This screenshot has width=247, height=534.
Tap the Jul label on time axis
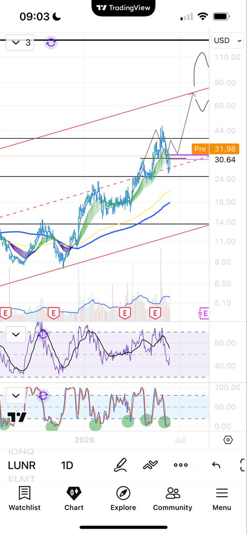click(180, 440)
